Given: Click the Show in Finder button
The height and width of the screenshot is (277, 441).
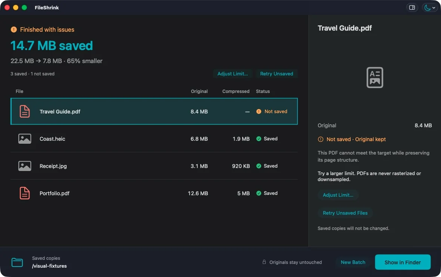Looking at the screenshot, I should point(403,262).
